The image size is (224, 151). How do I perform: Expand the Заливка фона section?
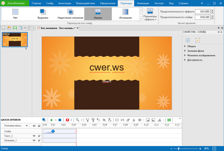(x=195, y=51)
